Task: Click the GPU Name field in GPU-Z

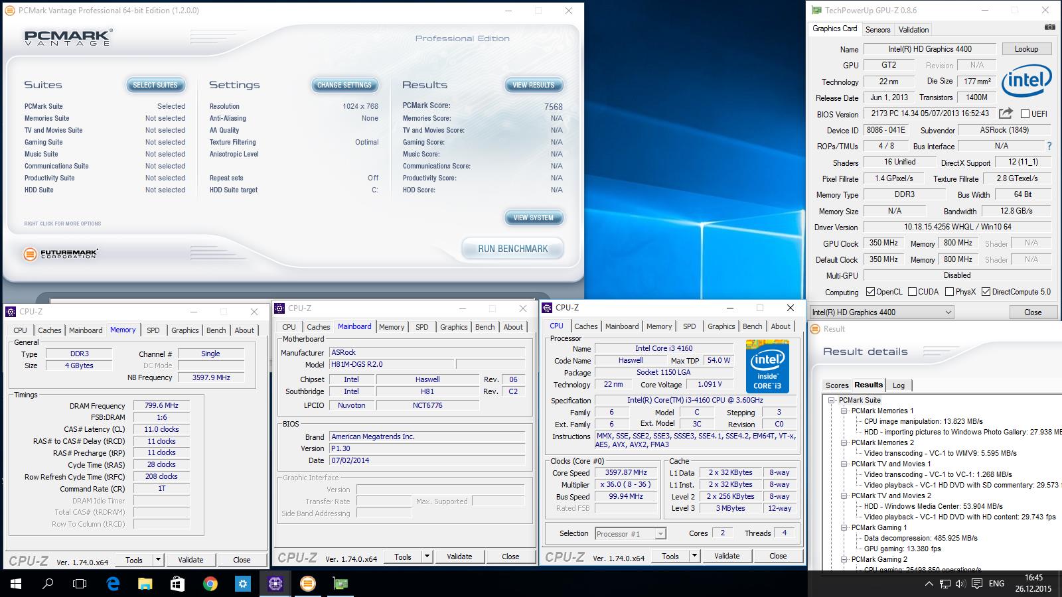Action: 930,49
